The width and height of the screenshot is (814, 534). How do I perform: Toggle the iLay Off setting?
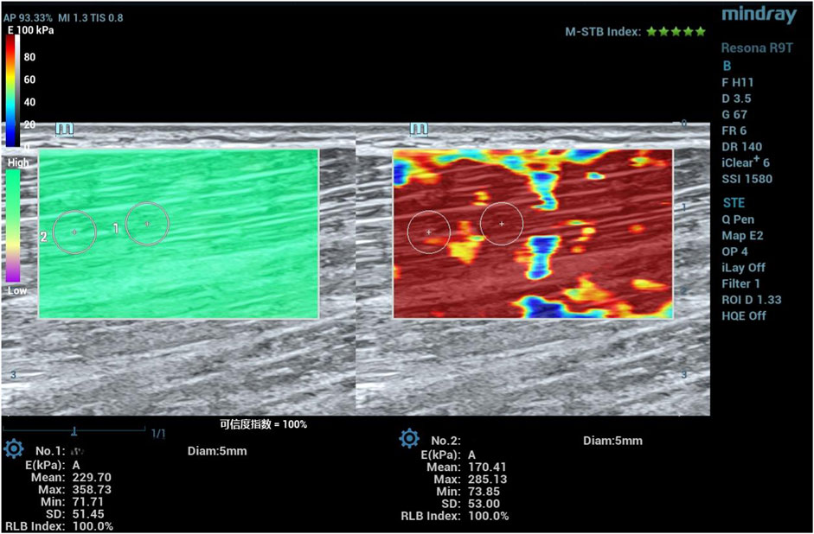coord(743,268)
